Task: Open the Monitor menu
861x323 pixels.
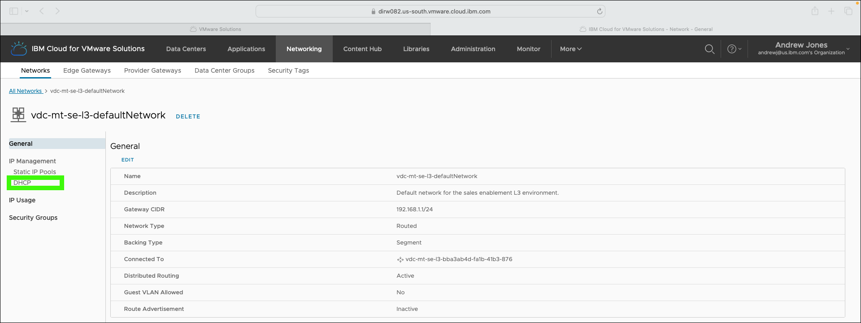Action: (528, 49)
